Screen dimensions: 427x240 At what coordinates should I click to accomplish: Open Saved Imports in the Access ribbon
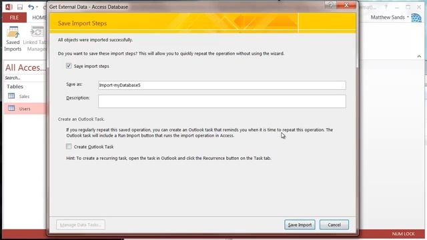(x=13, y=39)
